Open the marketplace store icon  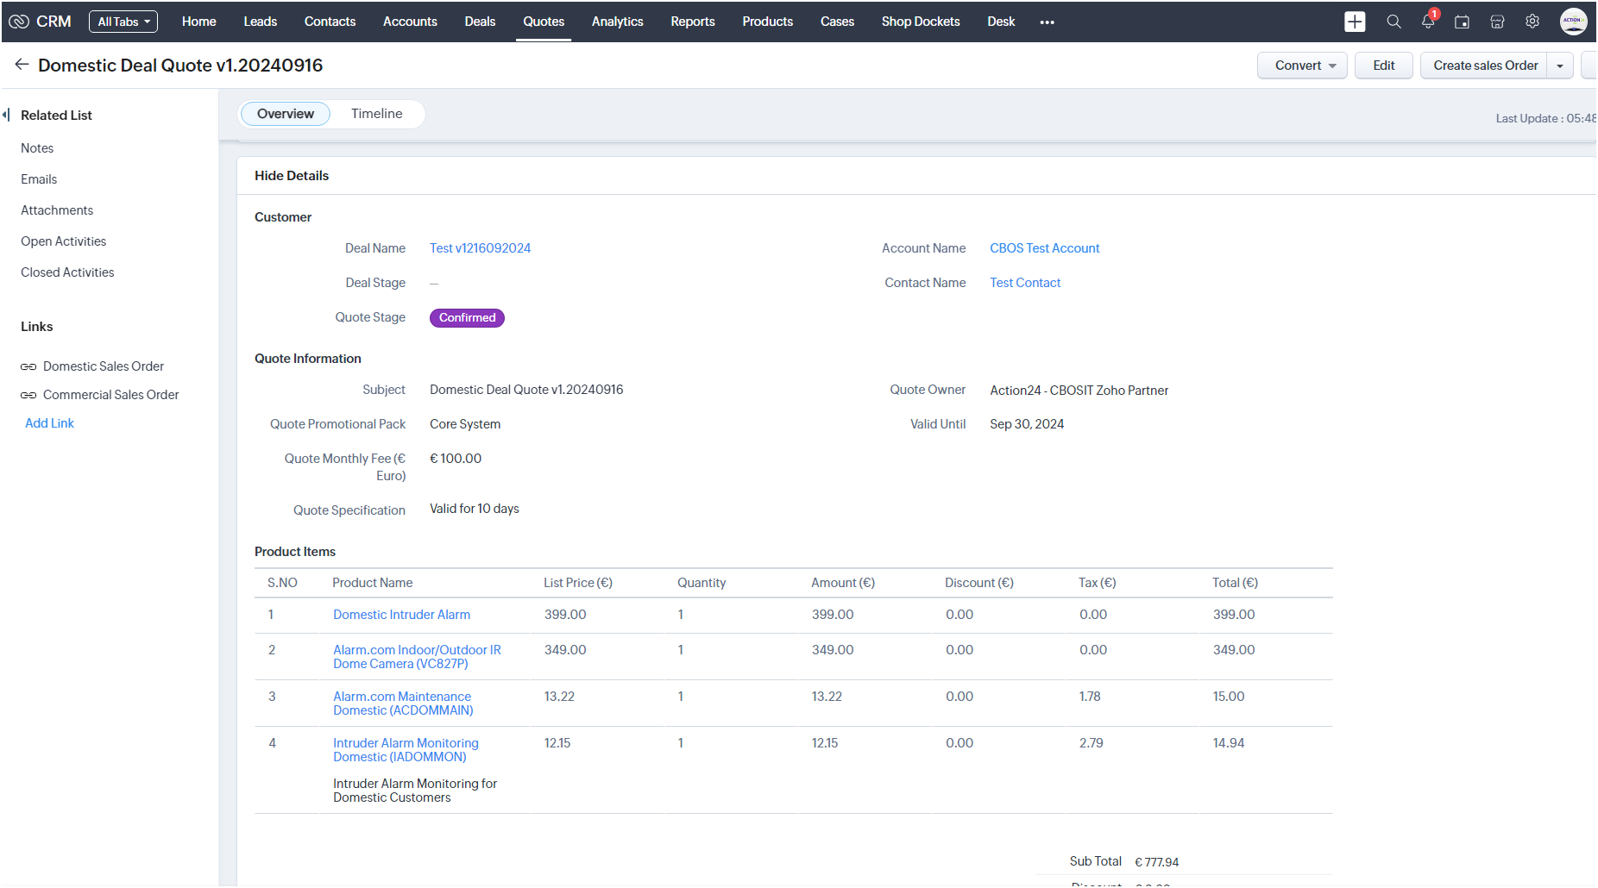(1497, 22)
